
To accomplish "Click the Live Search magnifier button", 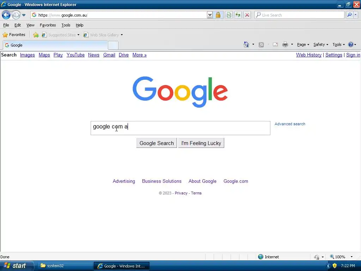I will point(349,15).
